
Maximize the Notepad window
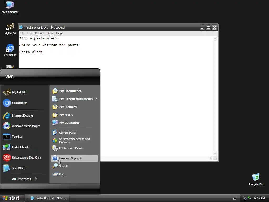(x=208, y=27)
